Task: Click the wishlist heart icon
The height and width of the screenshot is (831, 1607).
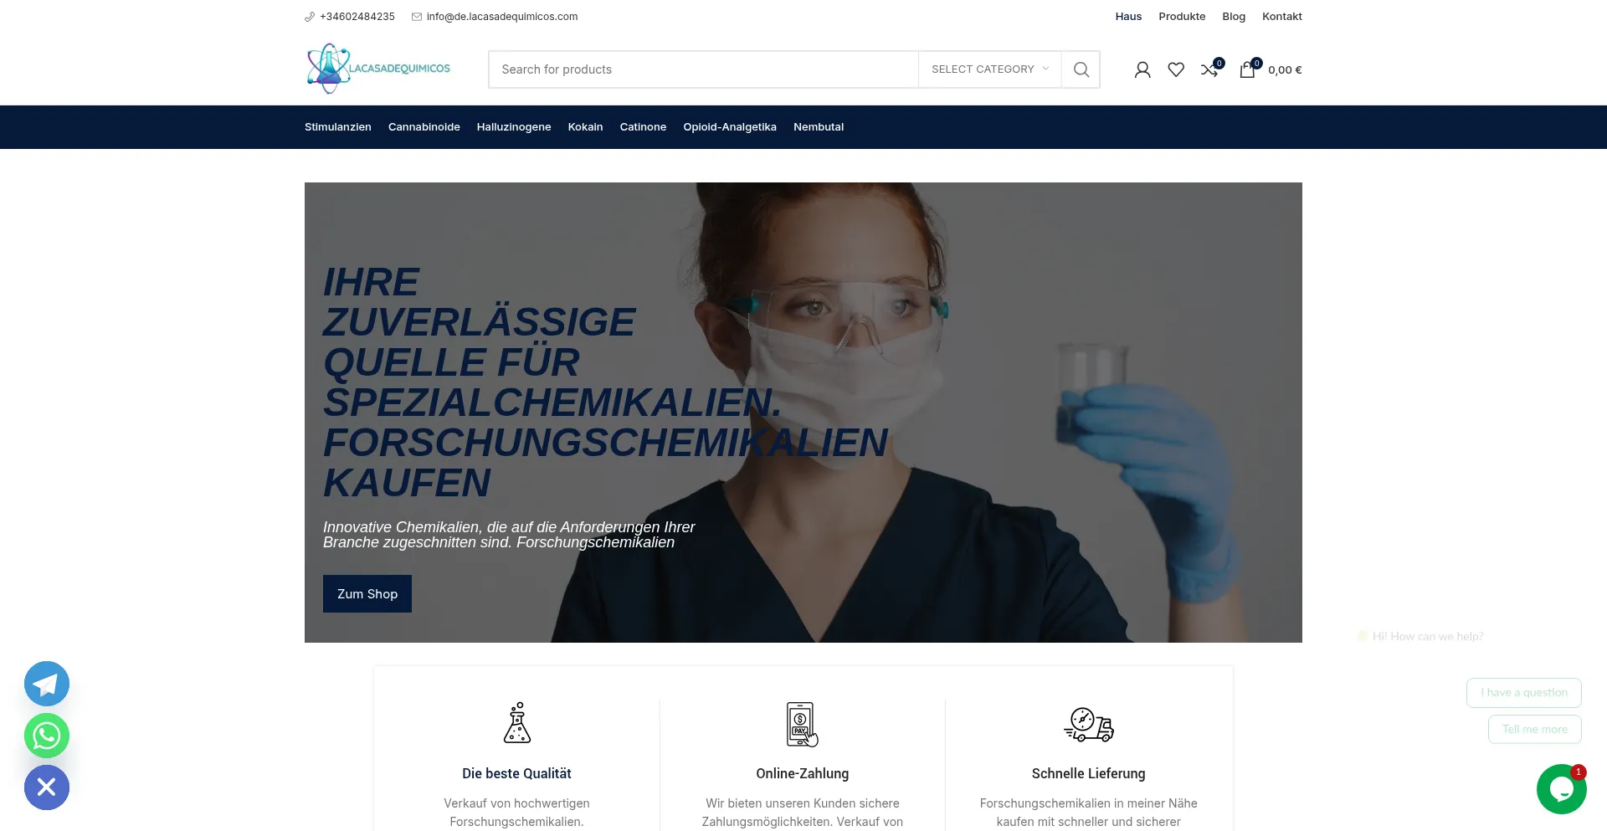Action: [1175, 69]
